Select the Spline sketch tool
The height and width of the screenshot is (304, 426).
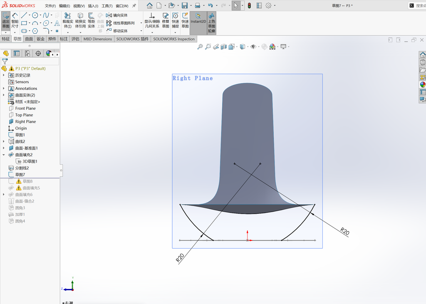46,15
